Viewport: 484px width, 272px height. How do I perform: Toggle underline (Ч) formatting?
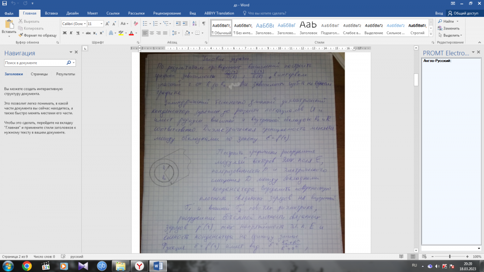[x=78, y=33]
